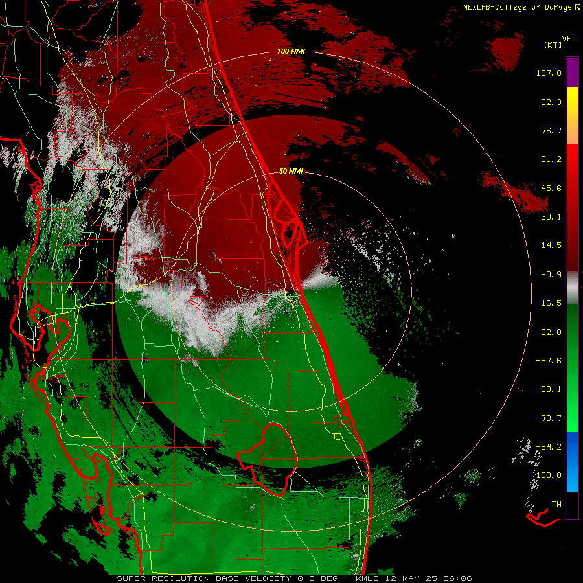
Task: Select the -0.9 scale value
Action: (x=551, y=275)
